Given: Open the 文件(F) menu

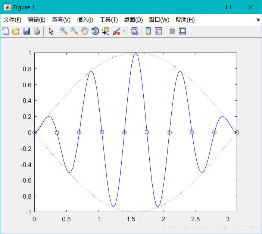Looking at the screenshot, I should (12, 20).
